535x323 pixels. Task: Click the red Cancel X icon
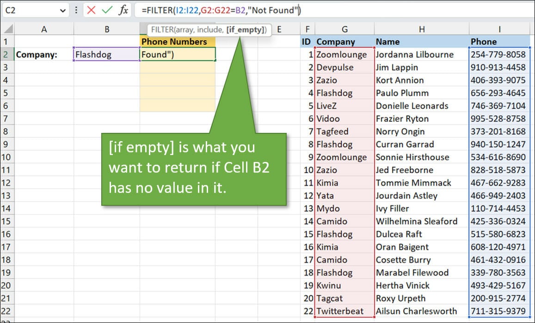(92, 10)
